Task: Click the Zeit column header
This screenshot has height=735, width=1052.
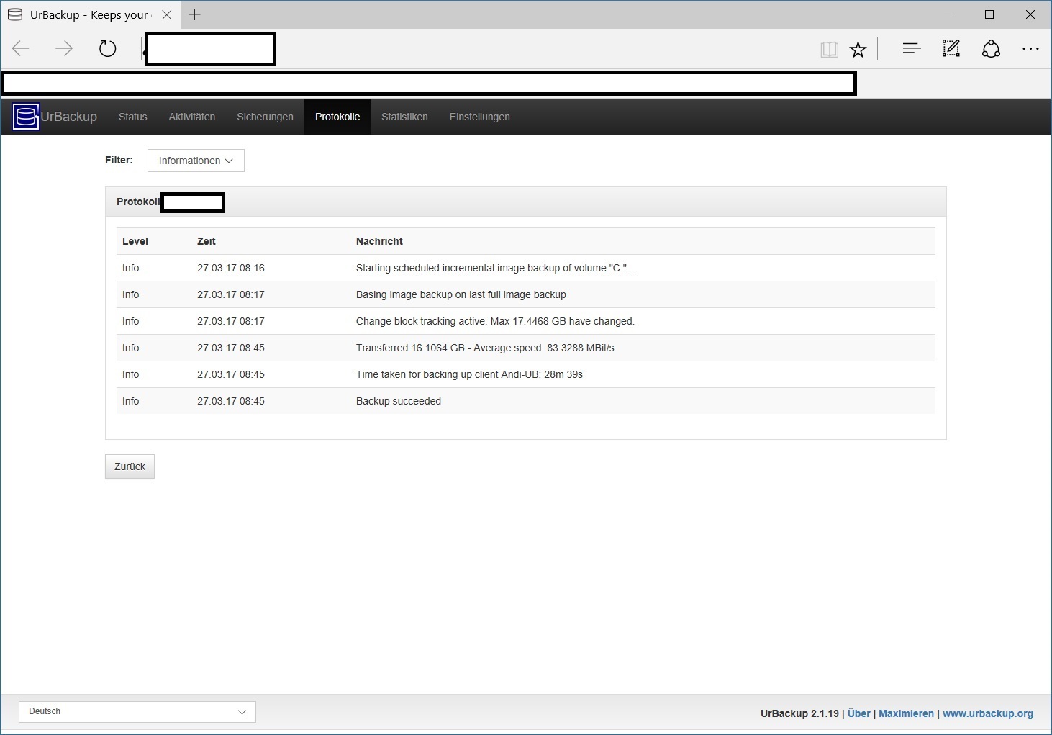Action: tap(207, 241)
